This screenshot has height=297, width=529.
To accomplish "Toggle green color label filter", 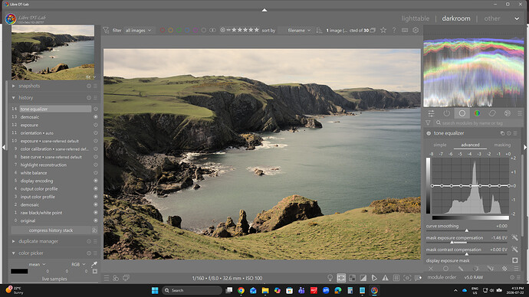I will (179, 31).
